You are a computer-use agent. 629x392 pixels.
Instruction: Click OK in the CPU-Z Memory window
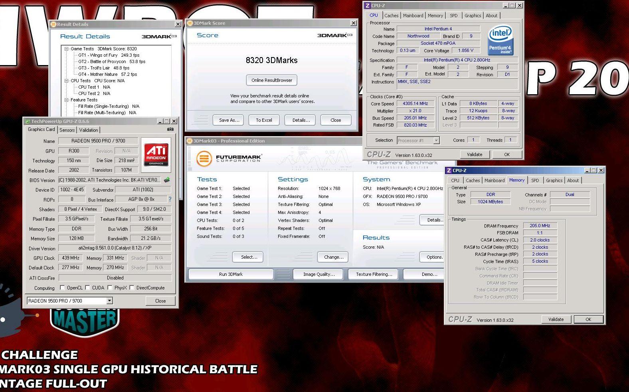(588, 319)
